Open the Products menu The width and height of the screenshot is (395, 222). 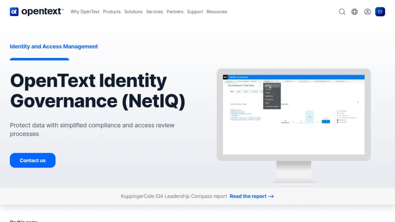pyautogui.click(x=112, y=12)
